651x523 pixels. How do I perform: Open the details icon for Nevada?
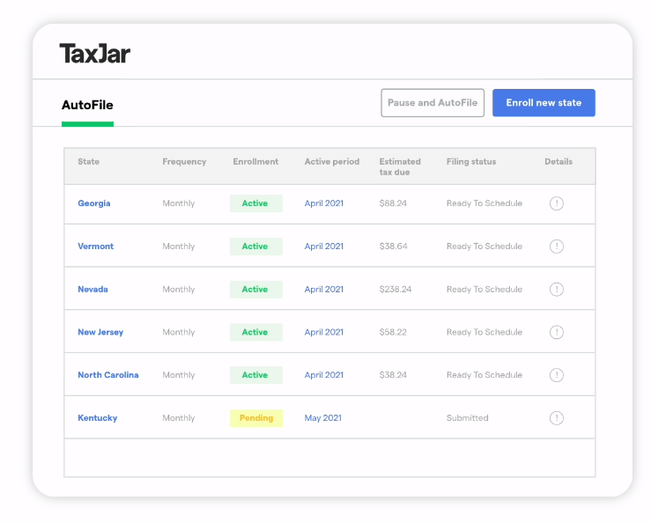[557, 290]
